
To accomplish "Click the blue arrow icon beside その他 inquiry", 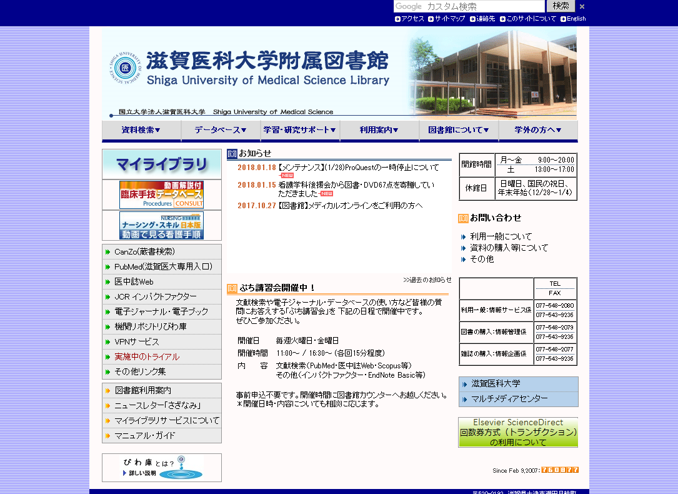I will click(463, 260).
